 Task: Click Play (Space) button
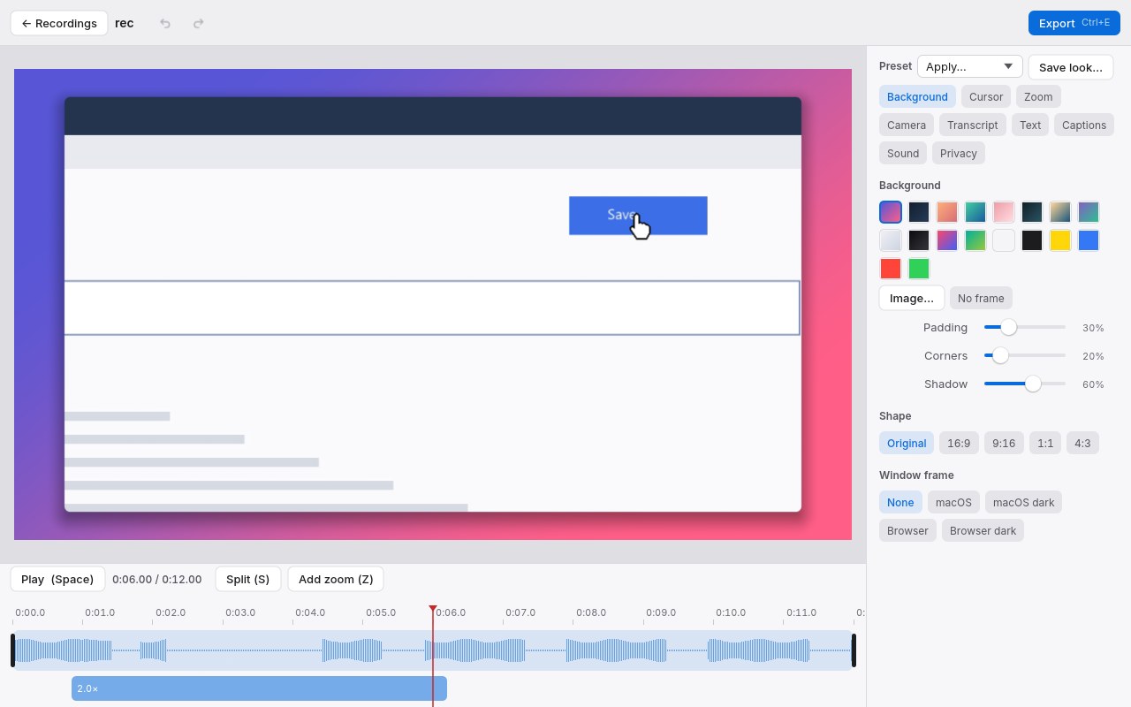[x=57, y=579]
